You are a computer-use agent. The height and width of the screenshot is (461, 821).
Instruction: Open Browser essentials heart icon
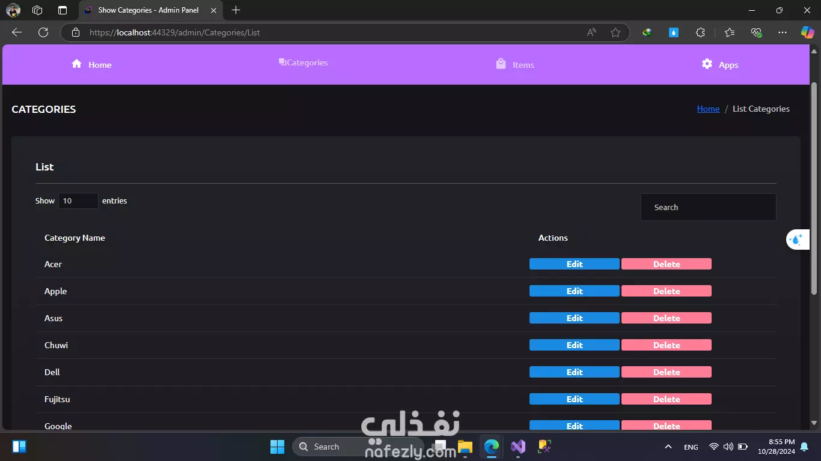756,32
